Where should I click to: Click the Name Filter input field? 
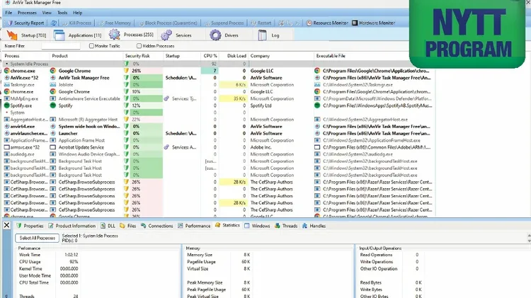61,46
